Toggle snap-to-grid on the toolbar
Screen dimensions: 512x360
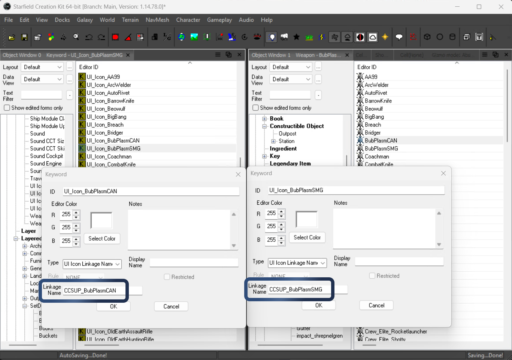pyautogui.click(x=115, y=37)
